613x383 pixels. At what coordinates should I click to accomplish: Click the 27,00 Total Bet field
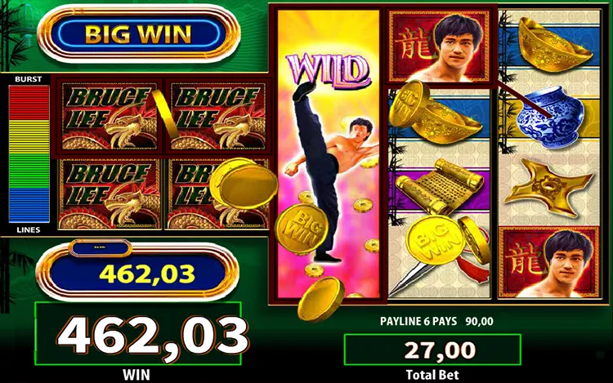pos(432,350)
